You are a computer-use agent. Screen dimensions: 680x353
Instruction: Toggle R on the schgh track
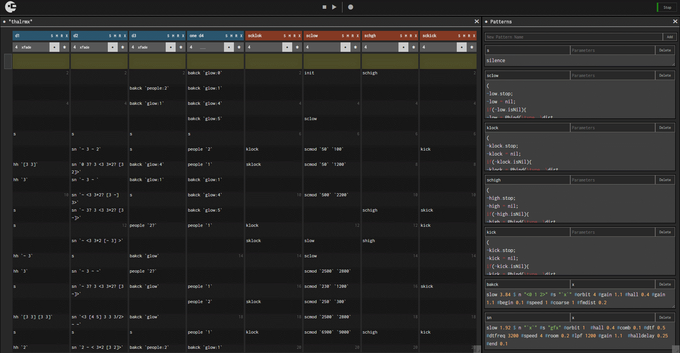pyautogui.click(x=411, y=36)
